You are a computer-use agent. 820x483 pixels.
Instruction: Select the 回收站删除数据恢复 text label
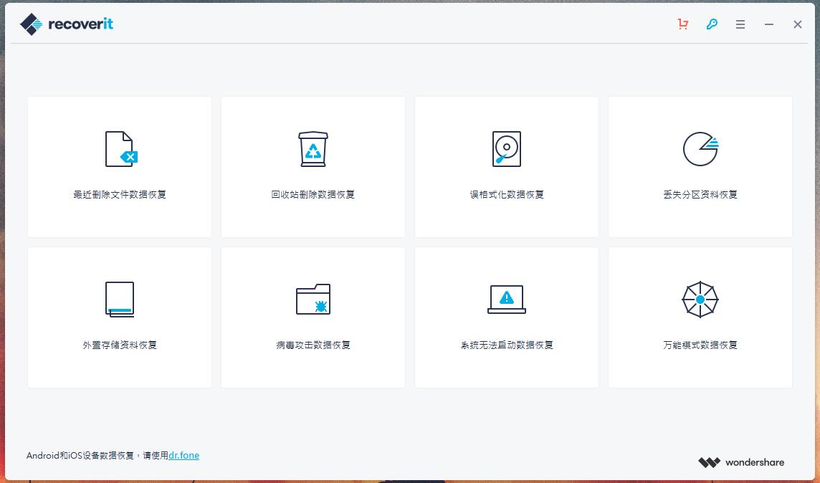[313, 194]
